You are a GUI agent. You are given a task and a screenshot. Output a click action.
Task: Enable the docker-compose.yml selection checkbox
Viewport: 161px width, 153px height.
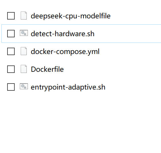tap(11, 51)
